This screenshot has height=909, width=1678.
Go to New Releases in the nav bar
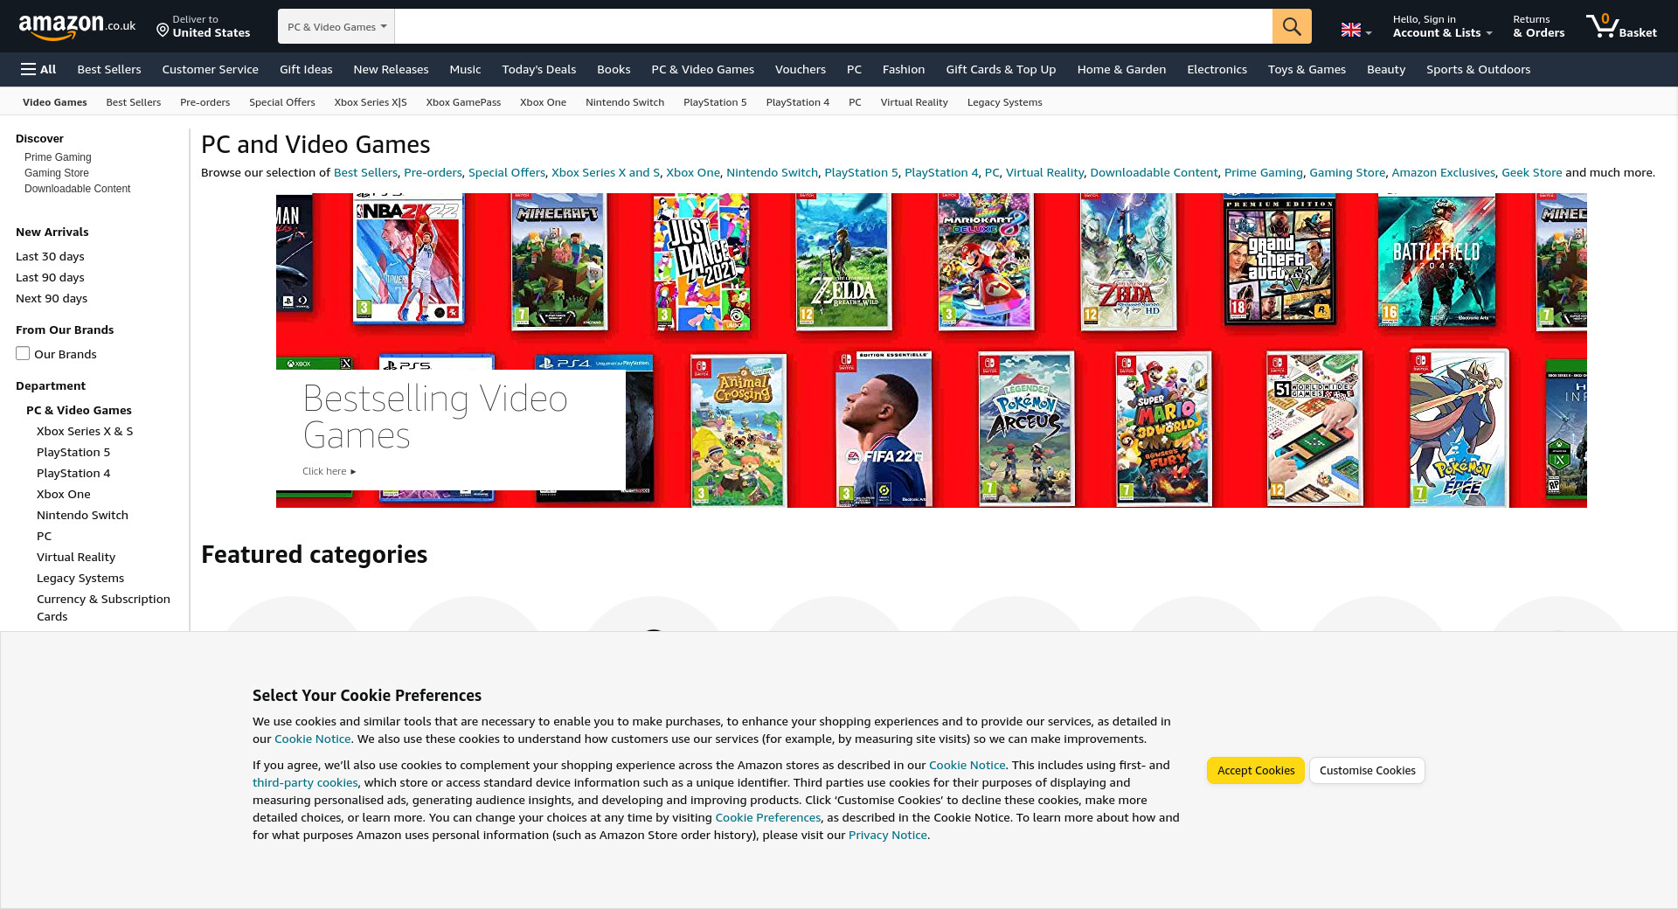tap(391, 69)
